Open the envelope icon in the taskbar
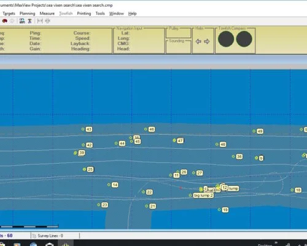The height and width of the screenshot is (246, 307). 49,244
